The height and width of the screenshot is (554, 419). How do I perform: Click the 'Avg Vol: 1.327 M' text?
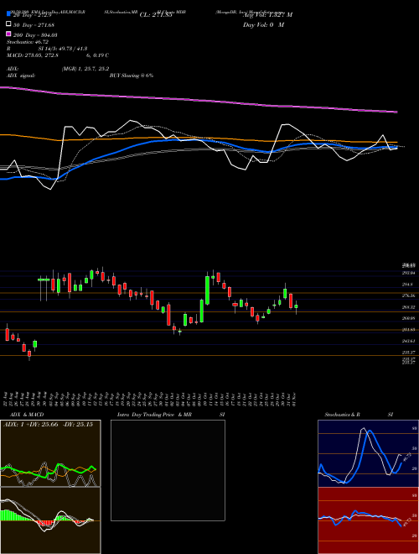[267, 15]
